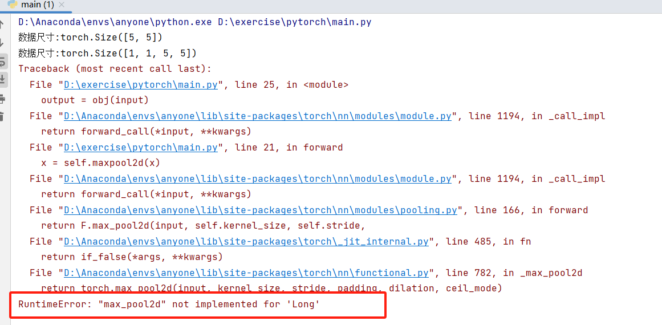This screenshot has width=662, height=325.
Task: Click 'output = obj(input)' line
Action: click(95, 100)
